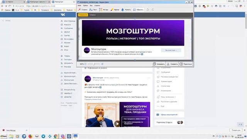This screenshot has height=139, width=247.
Task: Open Новости in VK sidebar
Action: 66,25
